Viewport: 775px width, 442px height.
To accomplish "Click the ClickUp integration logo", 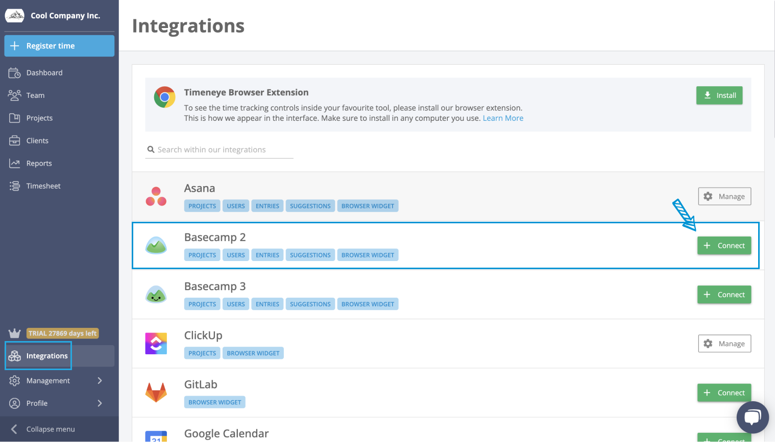I will [156, 343].
